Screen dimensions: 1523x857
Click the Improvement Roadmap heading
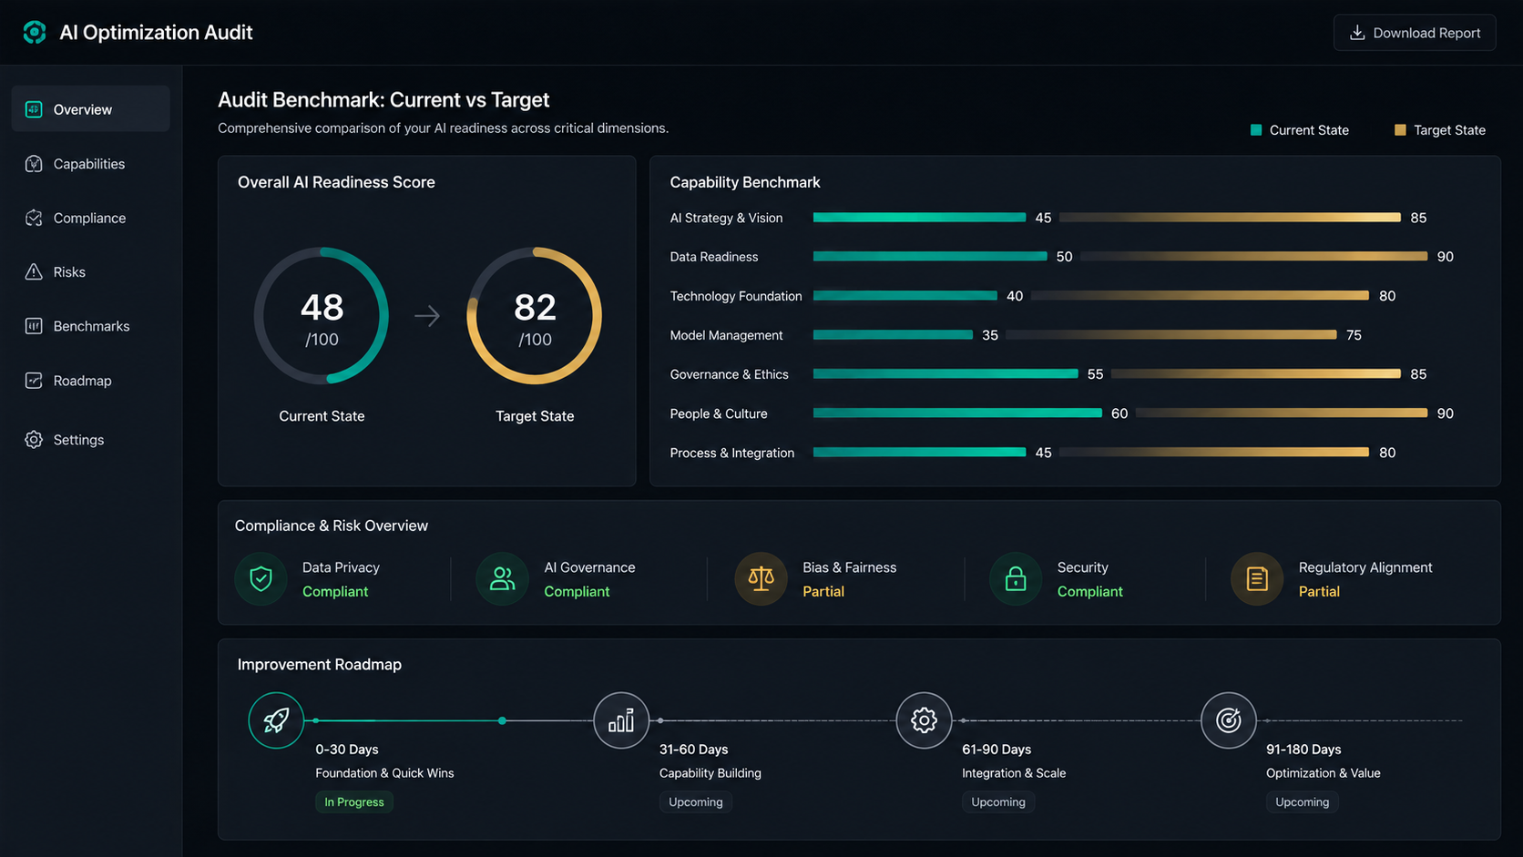coord(320,665)
